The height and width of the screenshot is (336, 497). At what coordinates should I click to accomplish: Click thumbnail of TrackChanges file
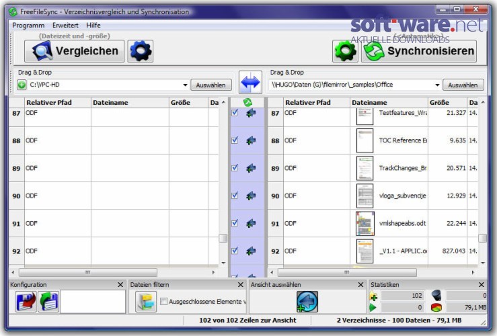pyautogui.click(x=365, y=168)
